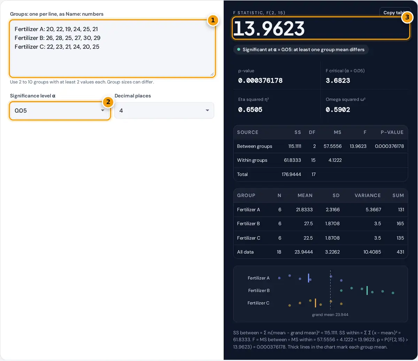418x361 pixels.
Task: Click the Within groups SS value 61.8333
Action: point(293,160)
